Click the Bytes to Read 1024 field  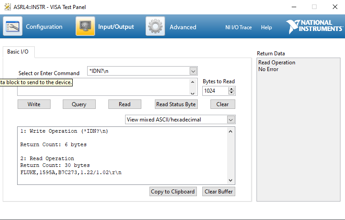pos(216,91)
